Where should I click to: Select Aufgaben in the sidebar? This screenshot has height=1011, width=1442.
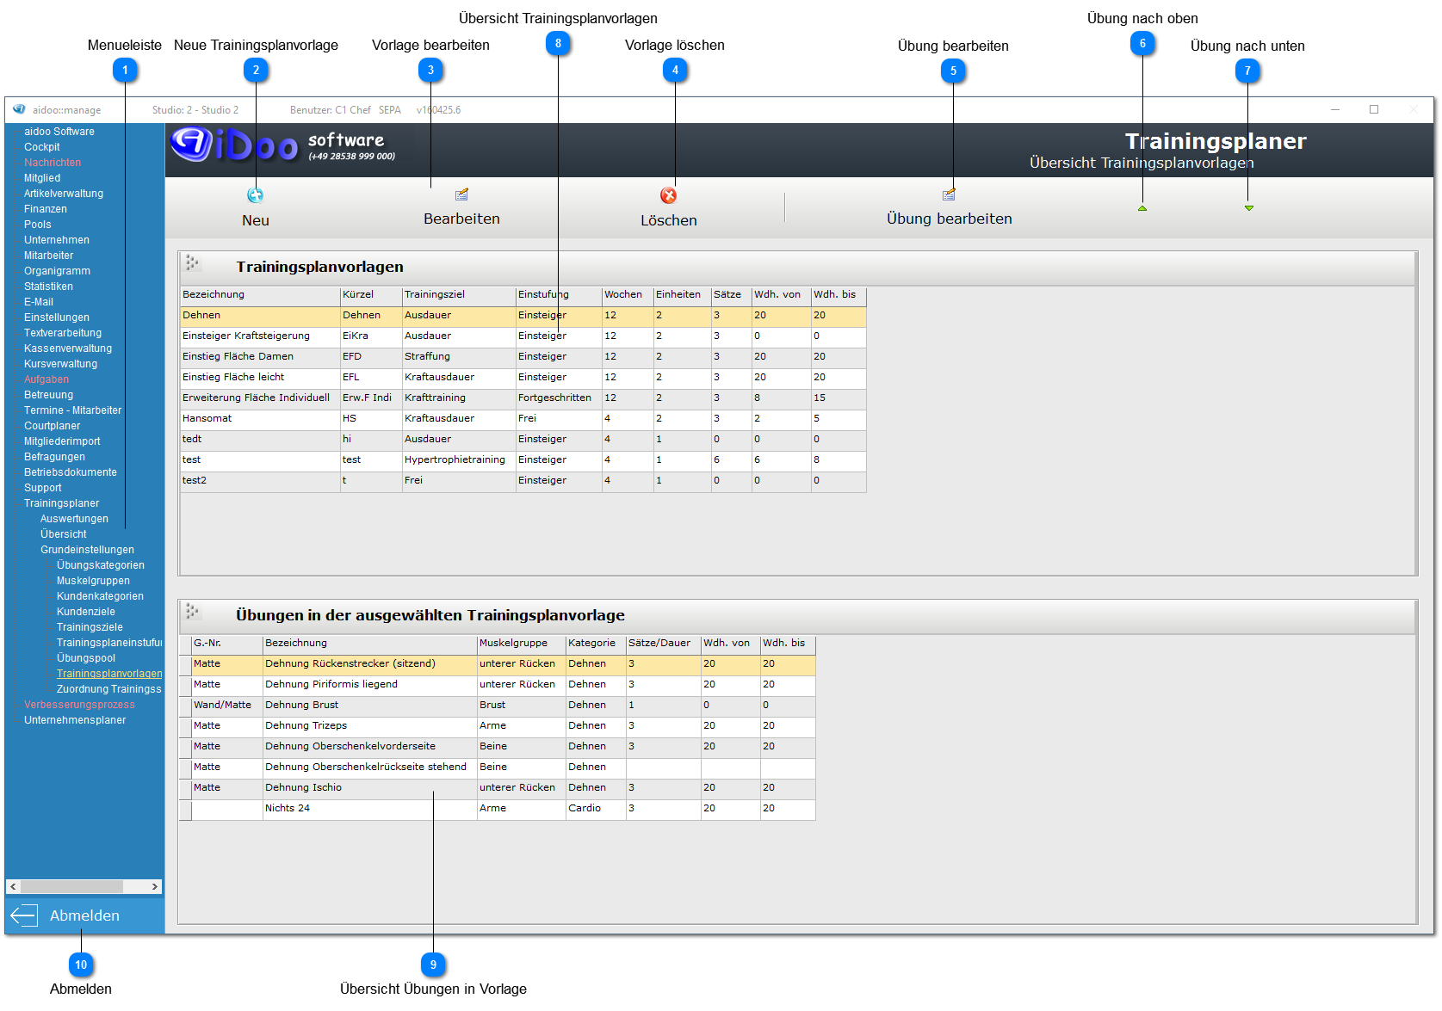(46, 379)
